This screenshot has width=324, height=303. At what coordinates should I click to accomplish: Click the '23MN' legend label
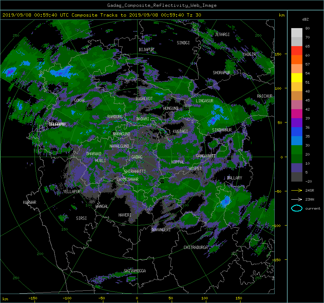tap(310, 199)
